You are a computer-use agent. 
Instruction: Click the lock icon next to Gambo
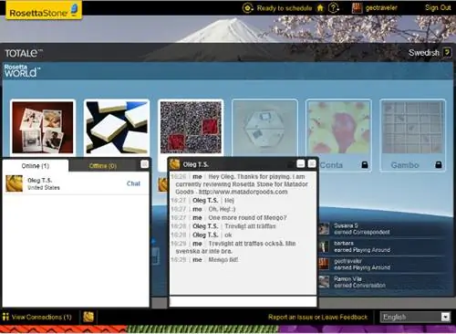(439, 165)
